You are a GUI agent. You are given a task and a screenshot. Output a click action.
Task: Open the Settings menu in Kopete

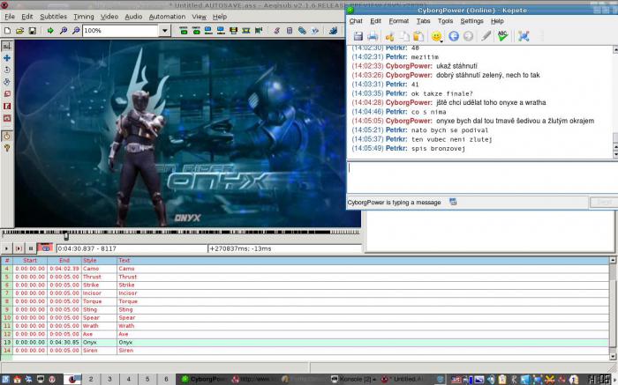[x=471, y=21]
